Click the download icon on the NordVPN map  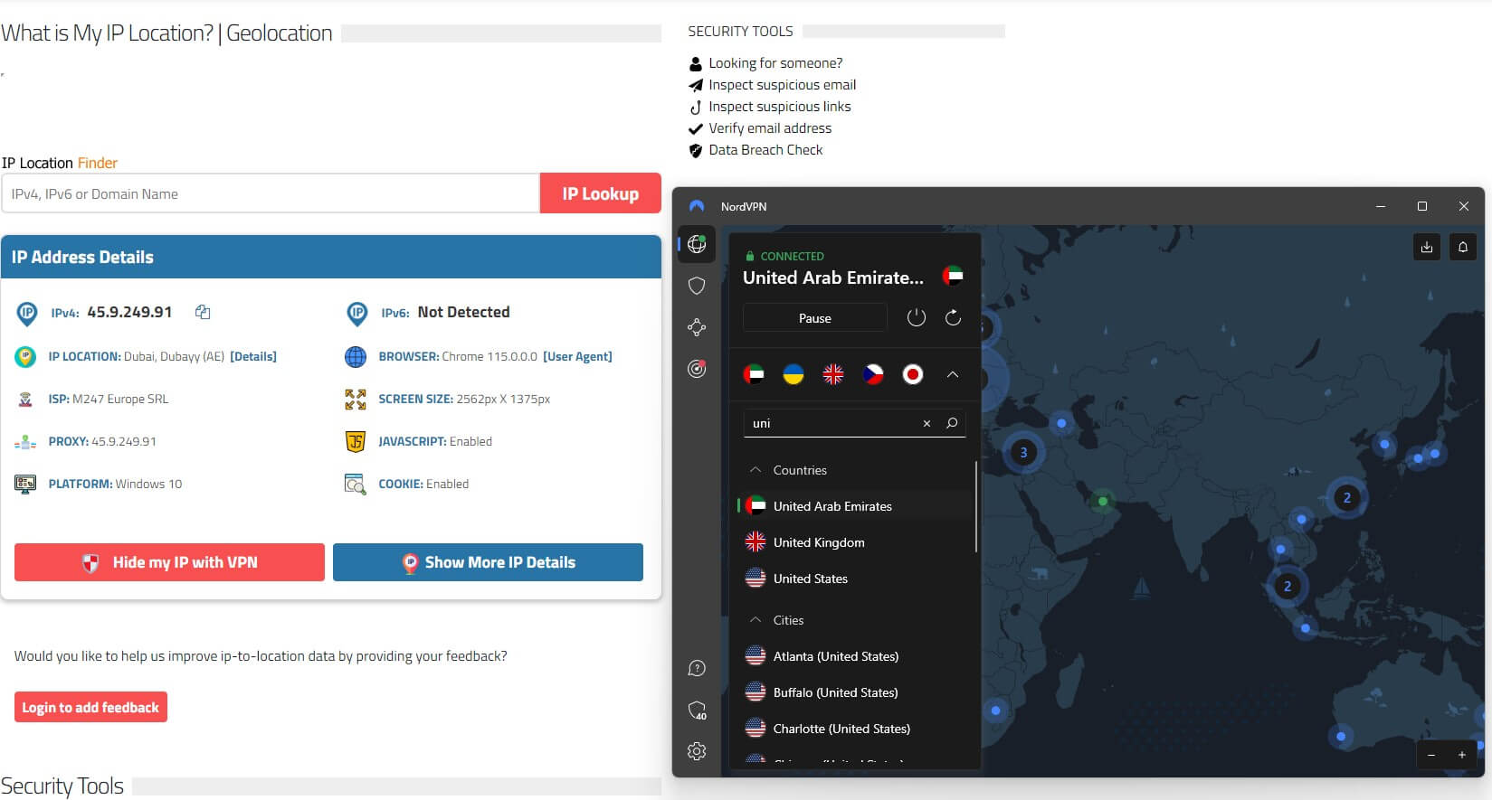[x=1427, y=247]
